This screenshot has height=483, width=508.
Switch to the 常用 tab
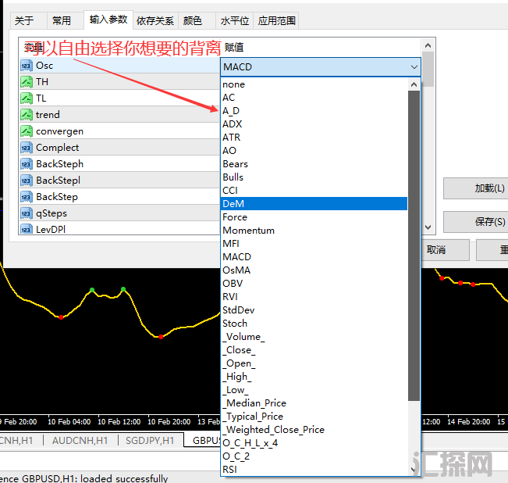[66, 21]
